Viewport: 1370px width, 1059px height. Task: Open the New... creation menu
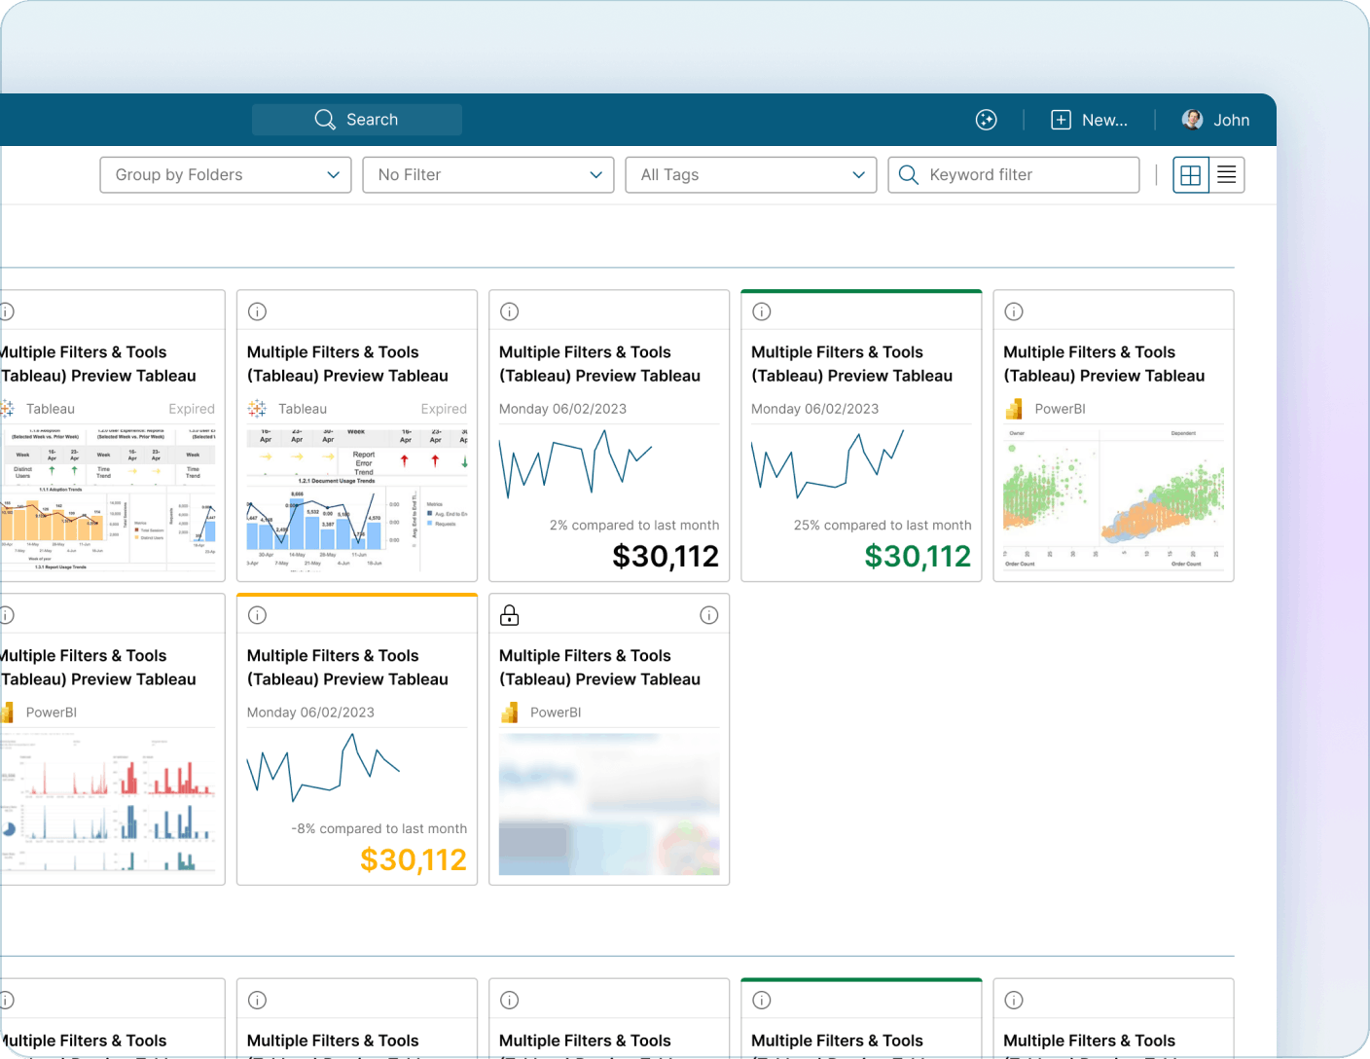[1090, 119]
